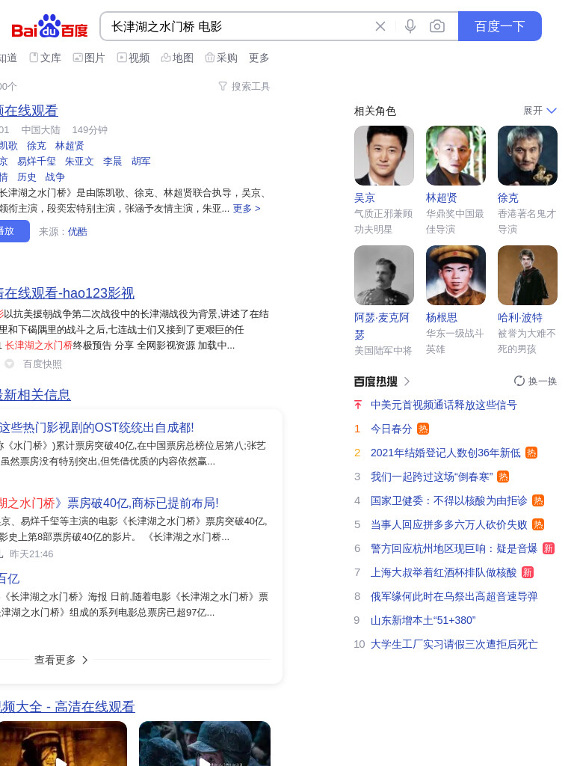Switch to 地图 tab

(x=177, y=58)
